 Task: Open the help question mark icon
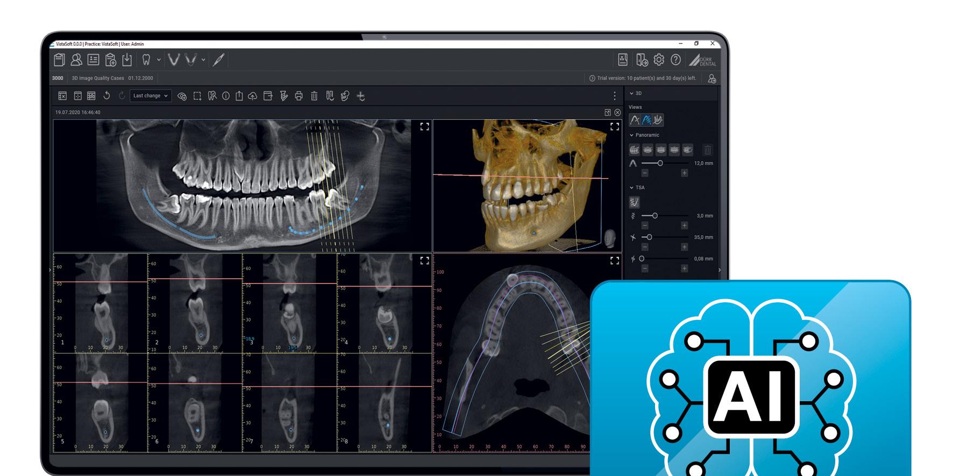(x=675, y=60)
